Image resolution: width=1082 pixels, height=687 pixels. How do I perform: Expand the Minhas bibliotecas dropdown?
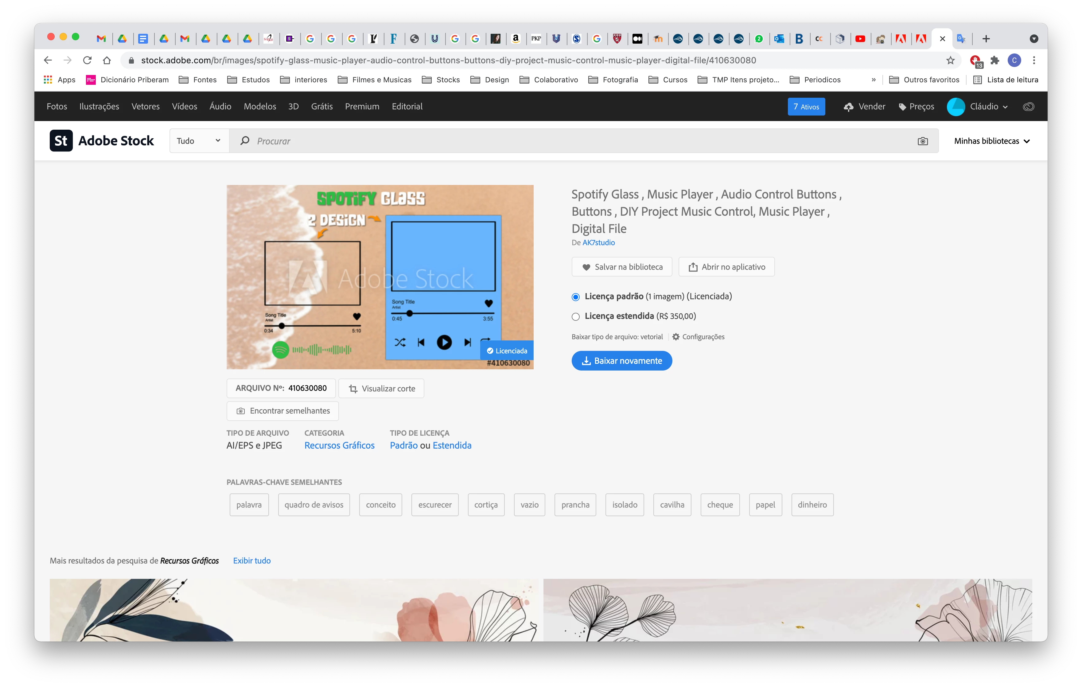tap(992, 141)
